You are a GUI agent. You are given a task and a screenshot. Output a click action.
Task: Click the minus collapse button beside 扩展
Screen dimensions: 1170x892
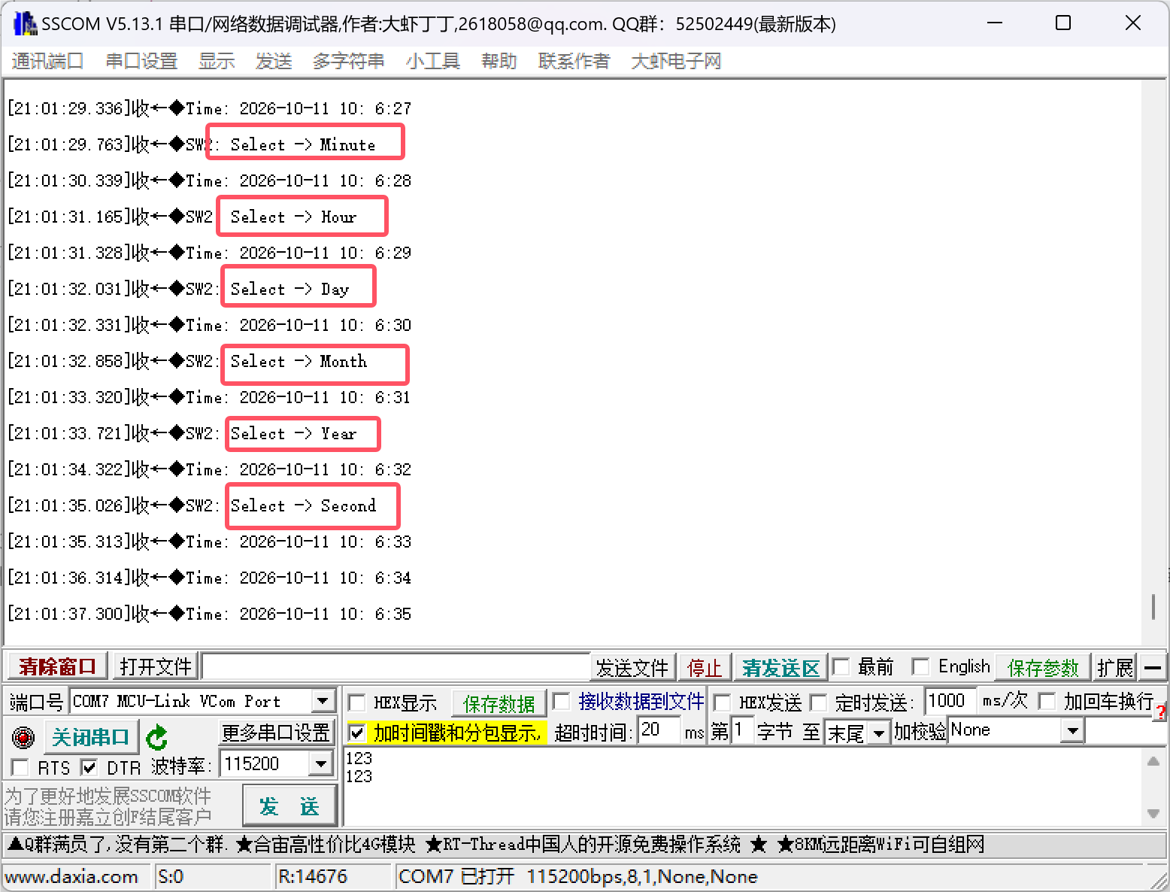[1153, 667]
